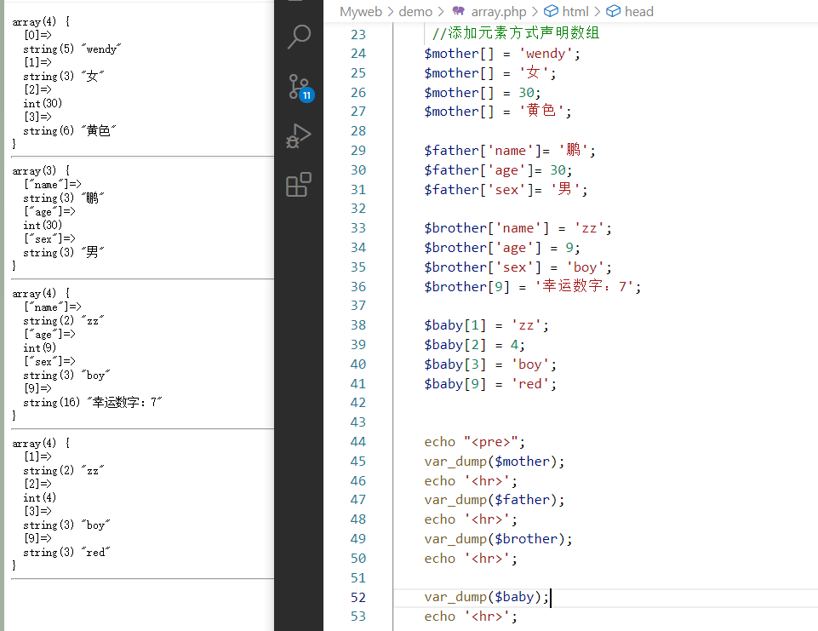Click line number 44 in the gutter
Image resolution: width=818 pixels, height=631 pixels.
(358, 442)
